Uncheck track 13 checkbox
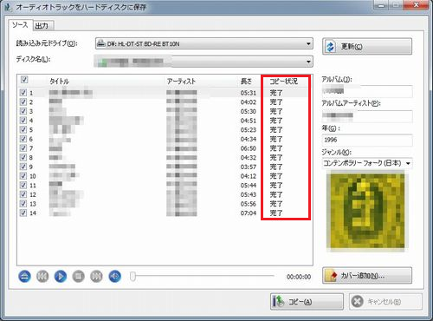Viewport: 433px width, 321px height. point(23,204)
